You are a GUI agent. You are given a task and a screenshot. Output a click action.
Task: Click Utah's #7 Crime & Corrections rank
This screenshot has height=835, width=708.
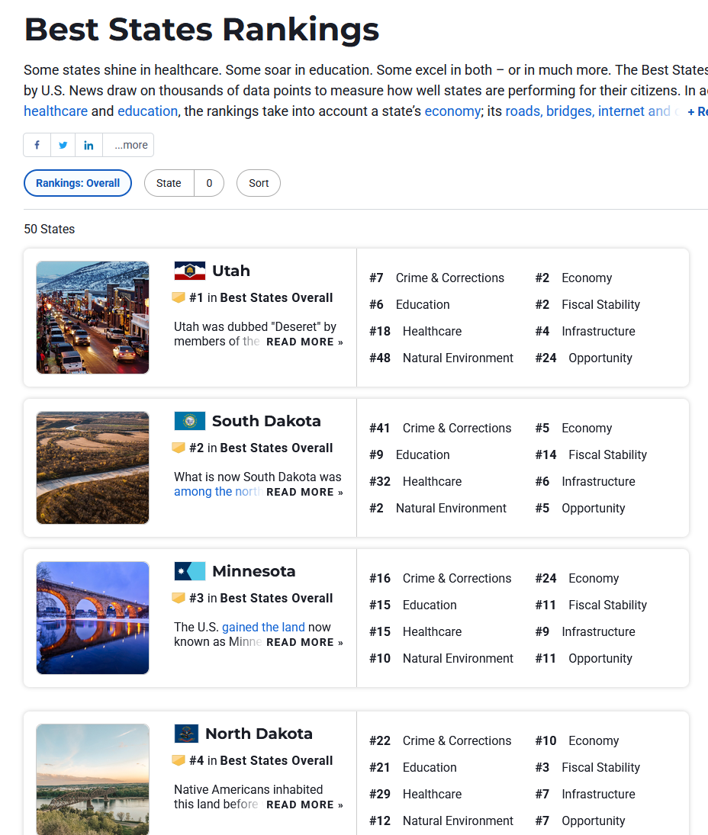point(437,278)
